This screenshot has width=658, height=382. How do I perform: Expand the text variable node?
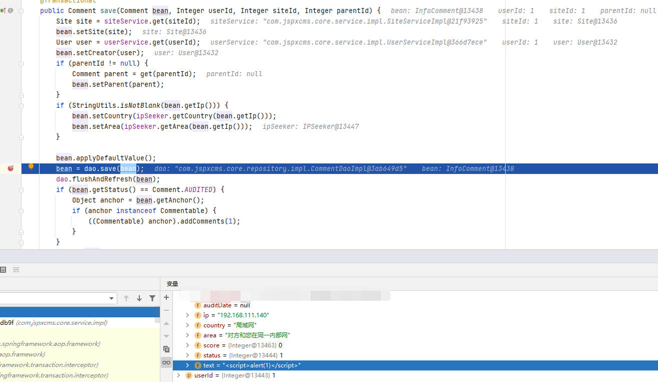(x=187, y=365)
